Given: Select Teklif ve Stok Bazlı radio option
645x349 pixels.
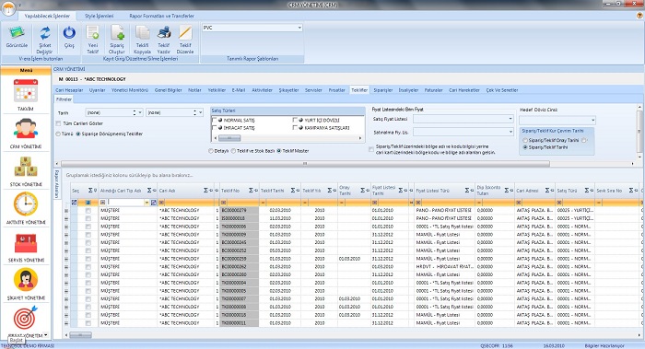Looking at the screenshot, I should click(233, 151).
